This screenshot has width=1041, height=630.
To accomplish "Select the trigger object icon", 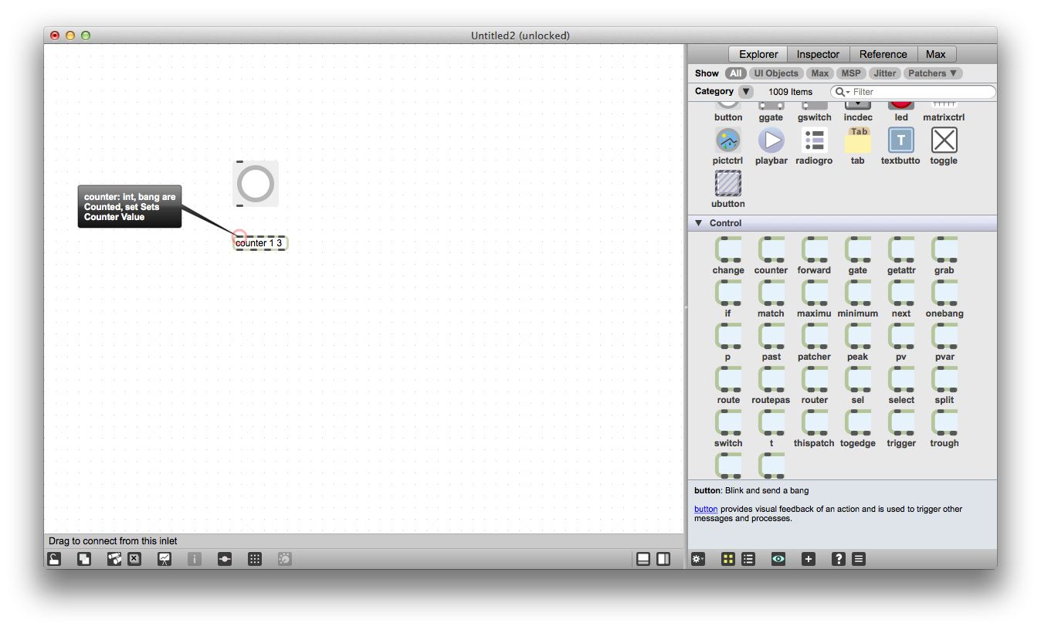I will pyautogui.click(x=900, y=423).
